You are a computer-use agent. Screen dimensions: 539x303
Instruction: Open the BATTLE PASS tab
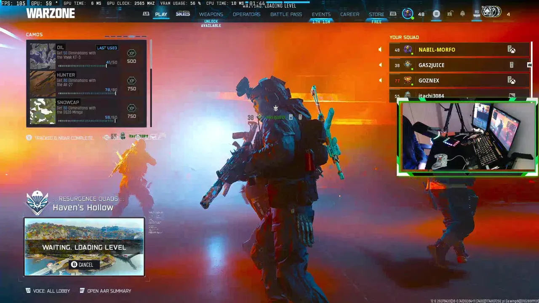coord(286,14)
